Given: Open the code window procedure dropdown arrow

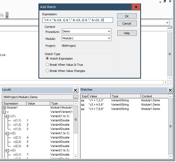Looking at the screenshot, I should coord(167,23).
